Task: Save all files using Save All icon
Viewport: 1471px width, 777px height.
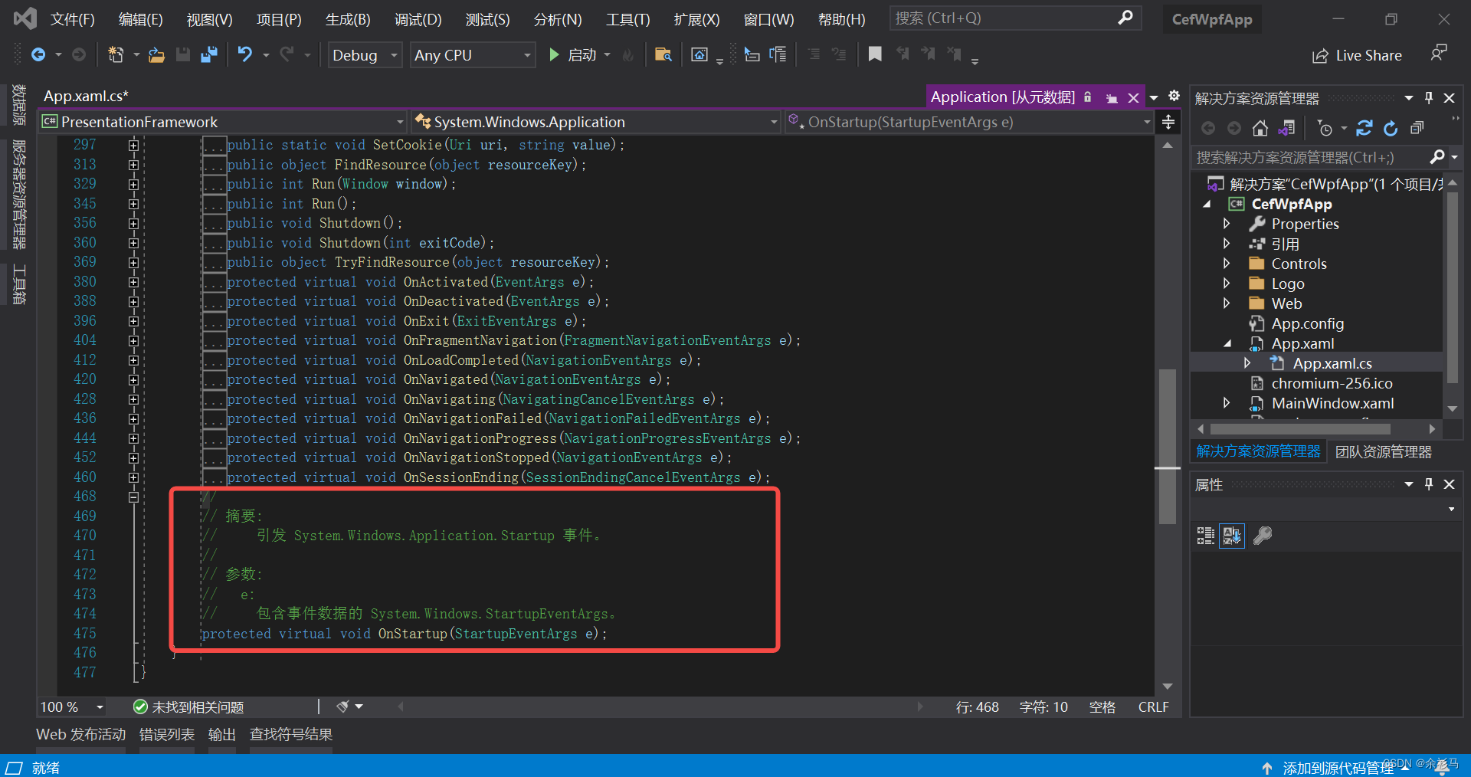Action: tap(208, 54)
